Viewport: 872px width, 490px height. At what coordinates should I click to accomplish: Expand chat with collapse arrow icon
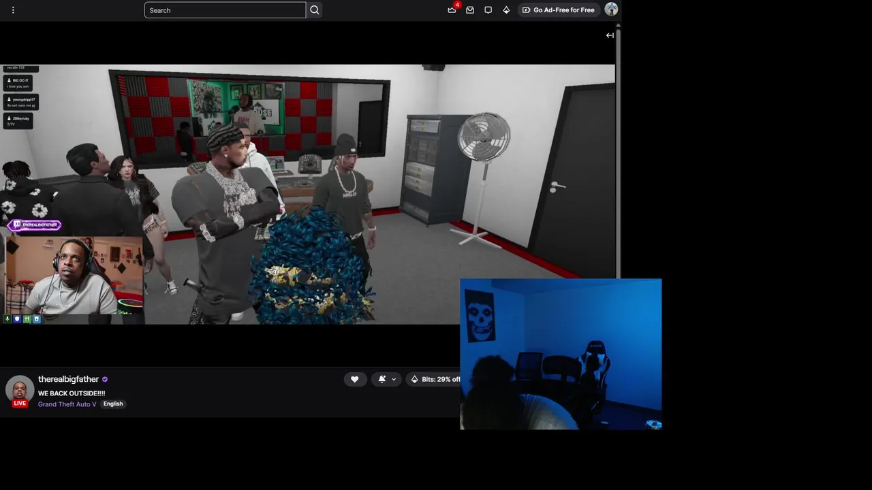tap(610, 35)
